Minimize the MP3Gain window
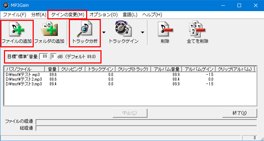 [223, 5]
